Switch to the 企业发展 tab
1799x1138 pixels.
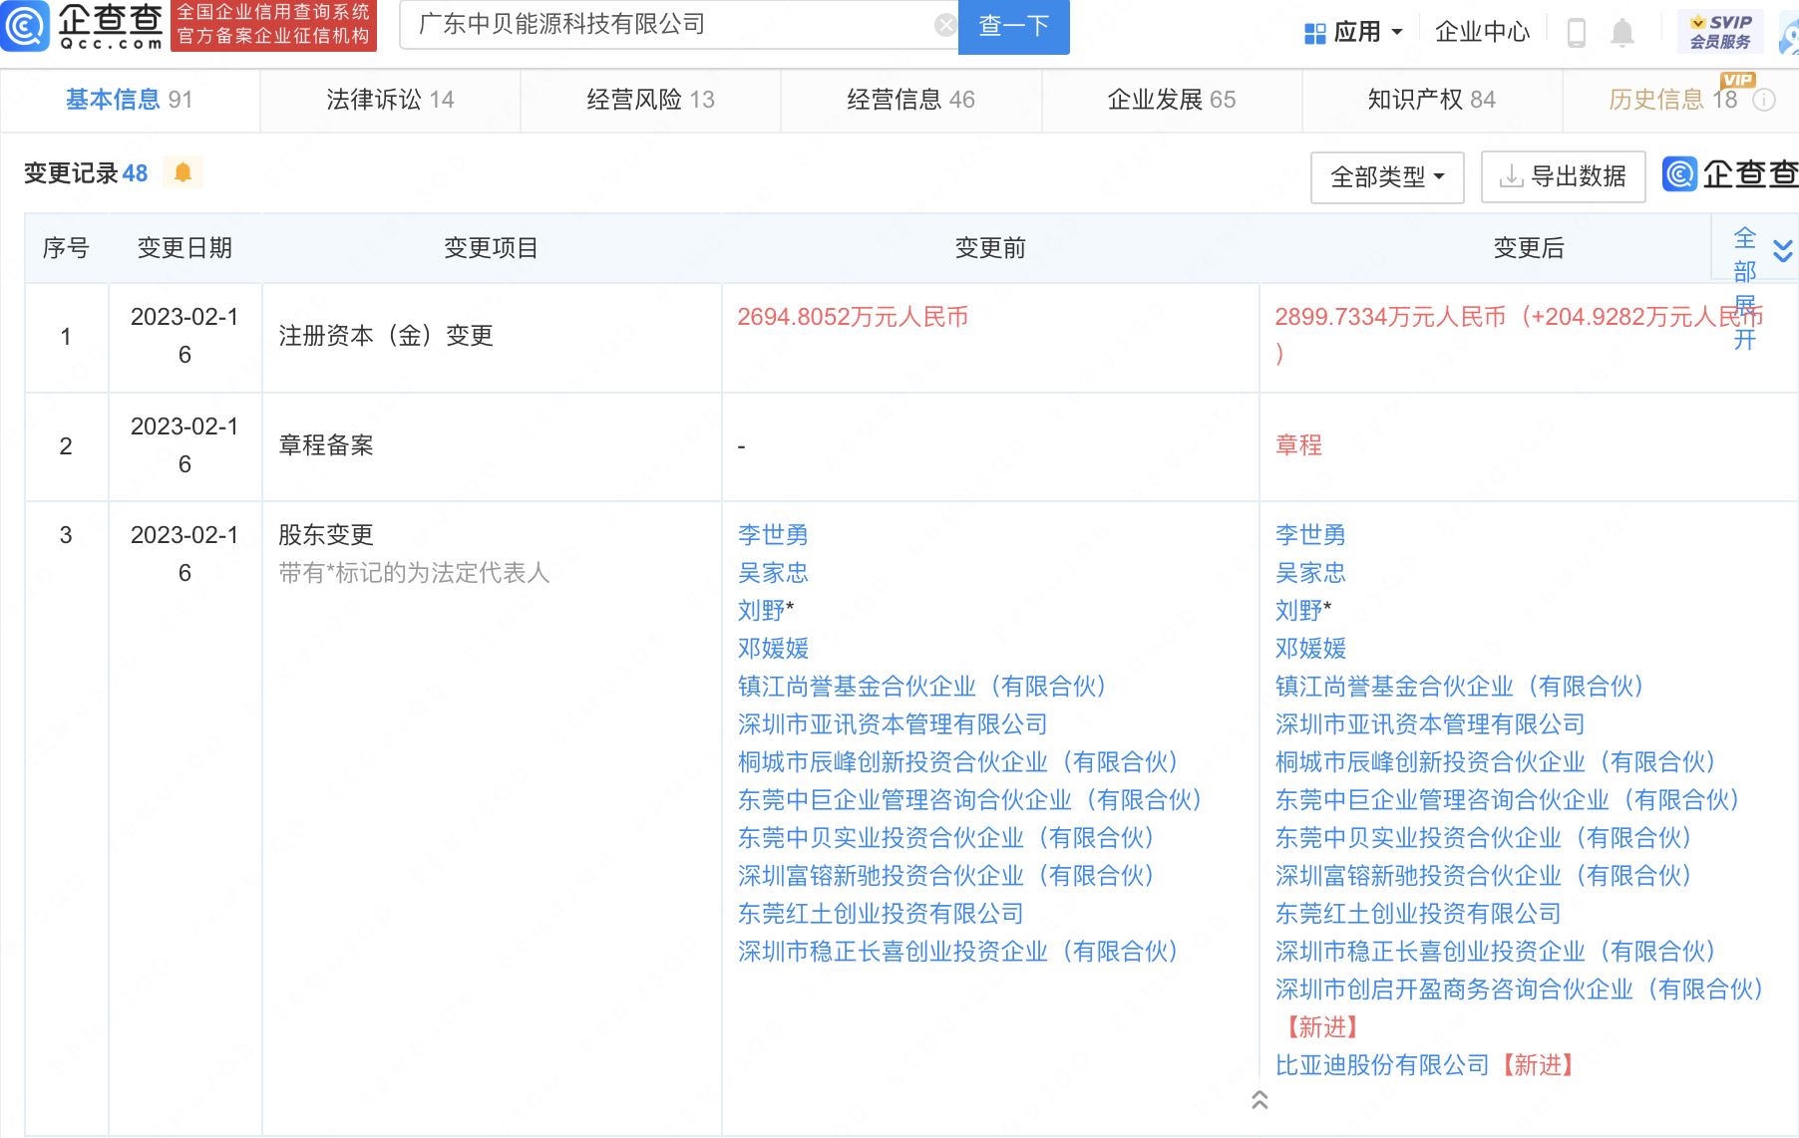pos(1172,100)
